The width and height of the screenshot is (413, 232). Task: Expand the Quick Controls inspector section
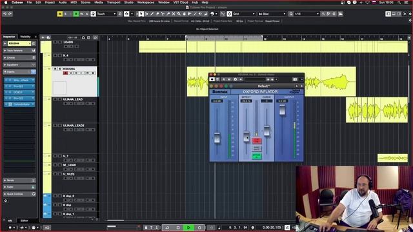point(19,194)
